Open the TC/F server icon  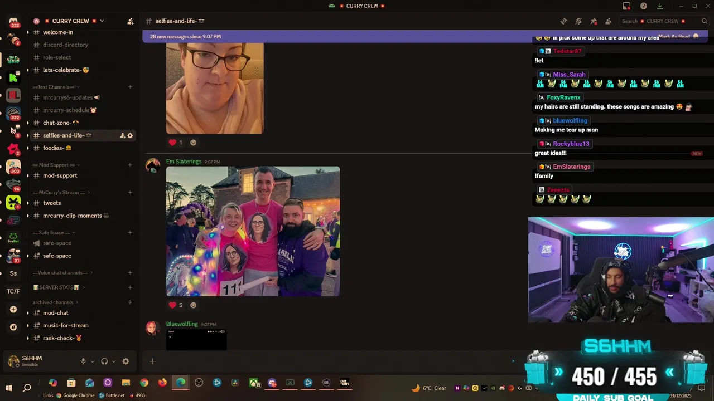[13, 291]
